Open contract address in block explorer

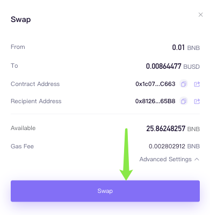[x=197, y=84]
